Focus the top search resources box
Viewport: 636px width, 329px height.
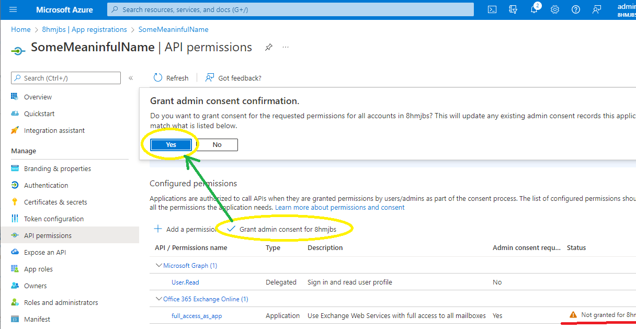(290, 9)
